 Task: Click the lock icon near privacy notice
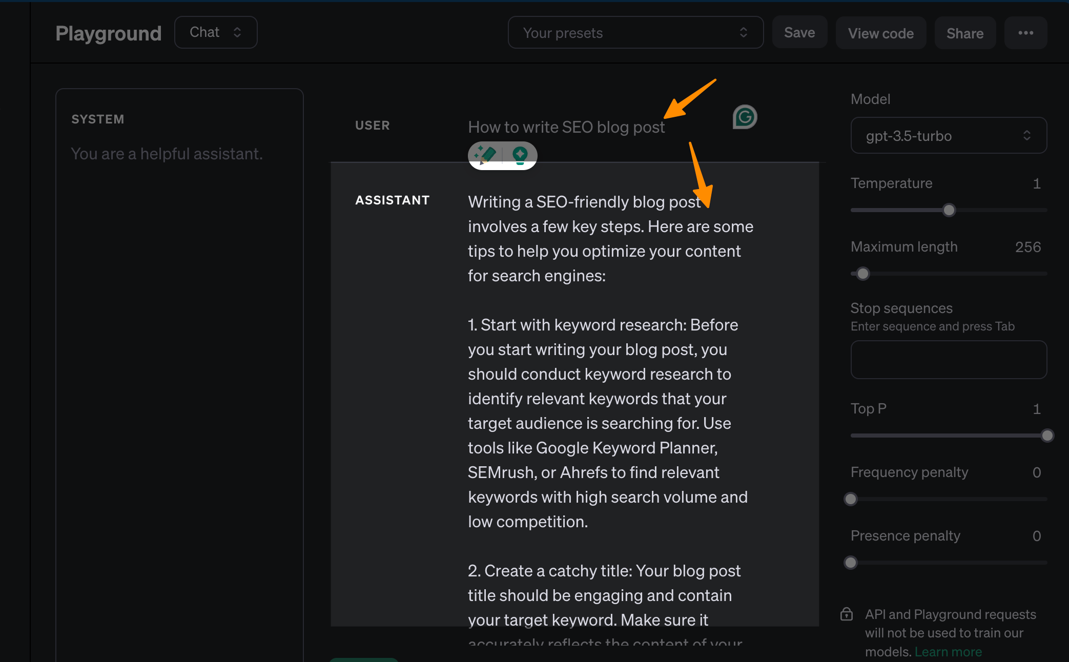click(x=847, y=614)
